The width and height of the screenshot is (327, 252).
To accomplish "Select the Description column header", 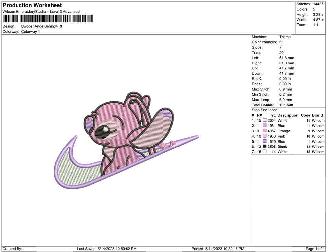I will [x=288, y=115].
